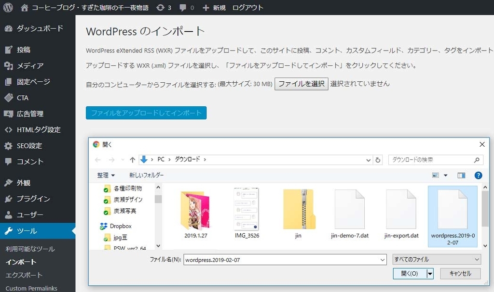Expand the PC breadcrumb chevron
Screen dimensions: 494x292
169,160
